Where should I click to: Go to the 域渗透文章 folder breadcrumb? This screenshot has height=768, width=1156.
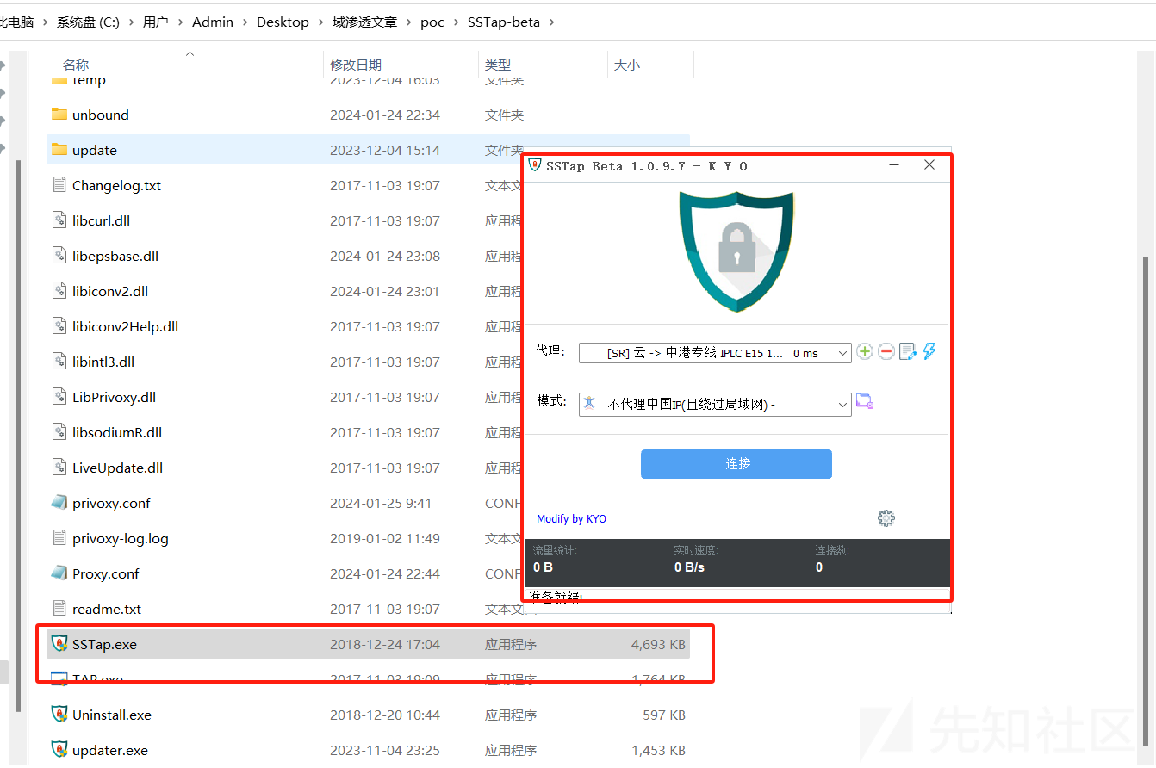coord(364,22)
